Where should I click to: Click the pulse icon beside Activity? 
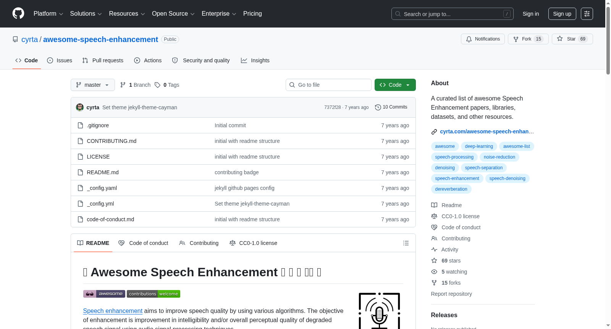434,250
